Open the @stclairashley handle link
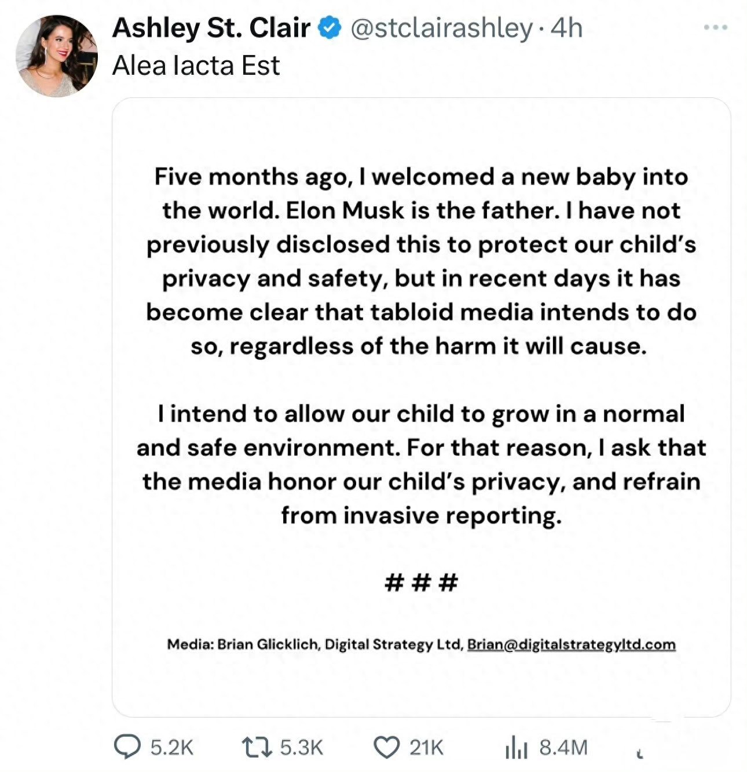This screenshot has height=772, width=747. point(441,28)
